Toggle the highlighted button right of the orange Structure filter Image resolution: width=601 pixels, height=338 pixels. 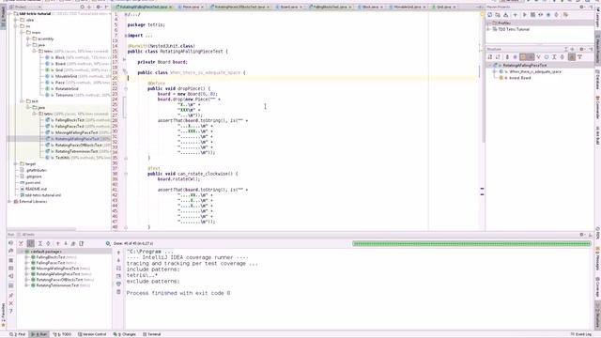(531, 57)
